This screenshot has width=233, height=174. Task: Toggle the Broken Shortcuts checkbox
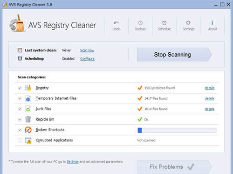point(20,130)
